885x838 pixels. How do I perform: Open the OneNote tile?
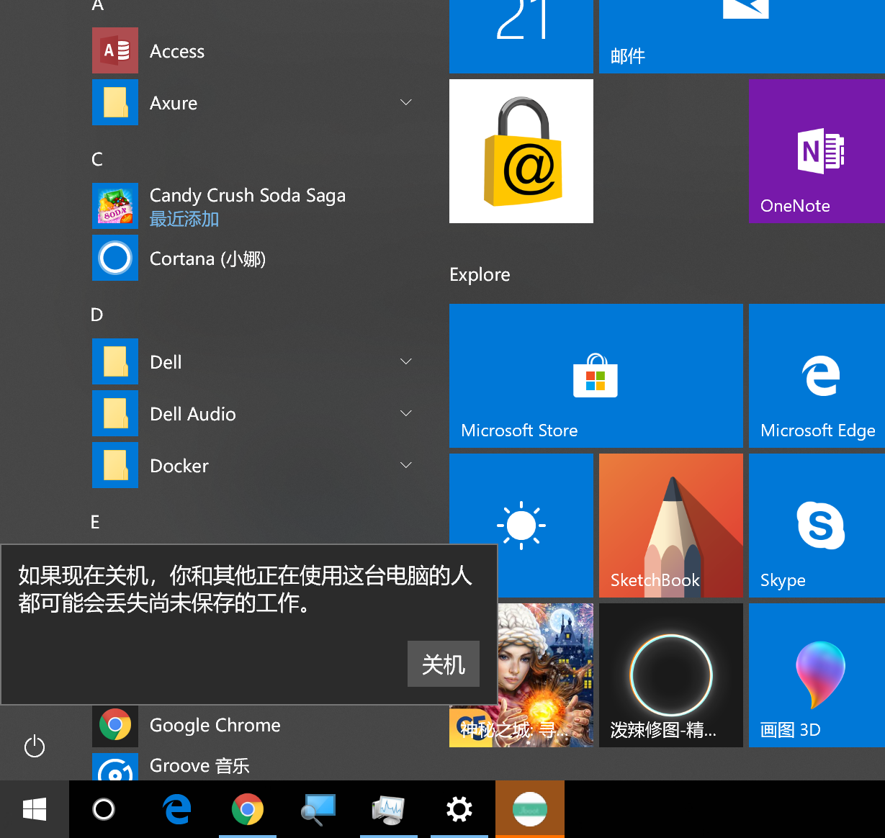pos(817,151)
